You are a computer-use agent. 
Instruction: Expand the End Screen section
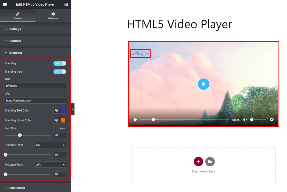[18, 188]
